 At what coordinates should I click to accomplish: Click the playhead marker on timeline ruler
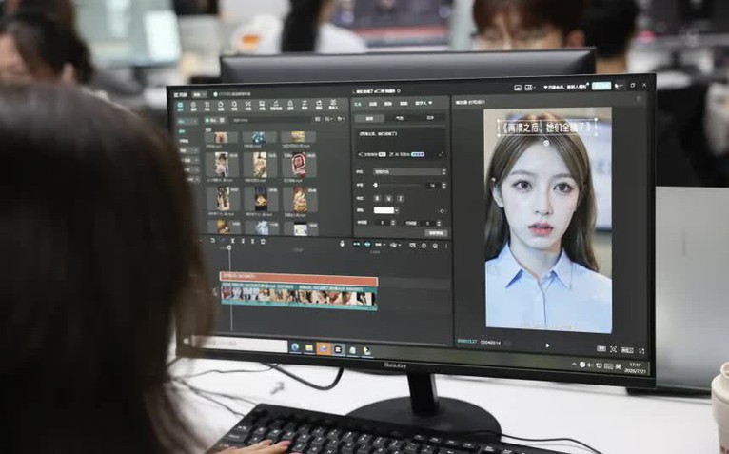tap(229, 247)
